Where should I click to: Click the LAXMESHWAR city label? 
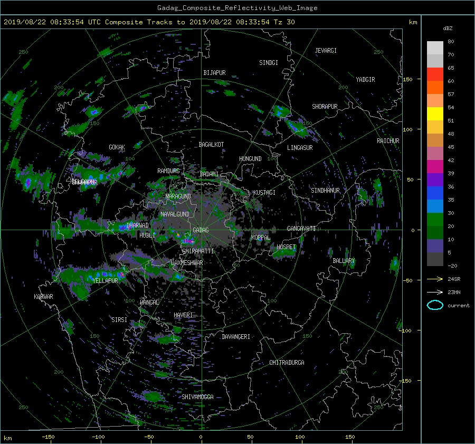point(187,263)
